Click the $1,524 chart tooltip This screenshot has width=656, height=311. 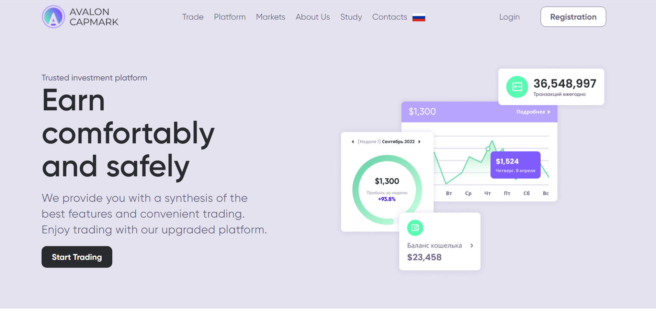515,165
